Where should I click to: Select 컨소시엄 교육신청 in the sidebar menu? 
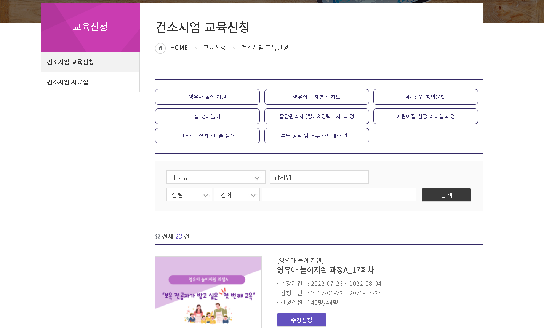tap(90, 62)
